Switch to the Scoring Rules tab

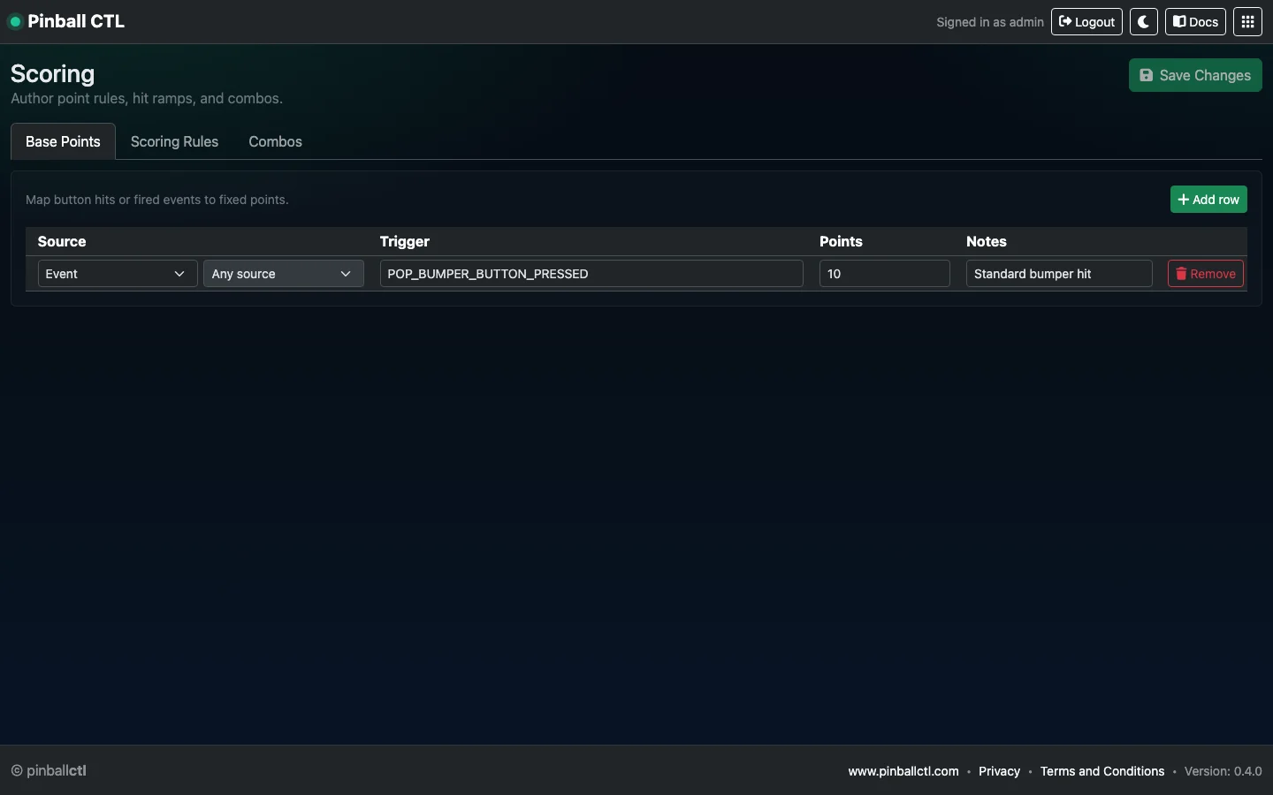pos(174,141)
